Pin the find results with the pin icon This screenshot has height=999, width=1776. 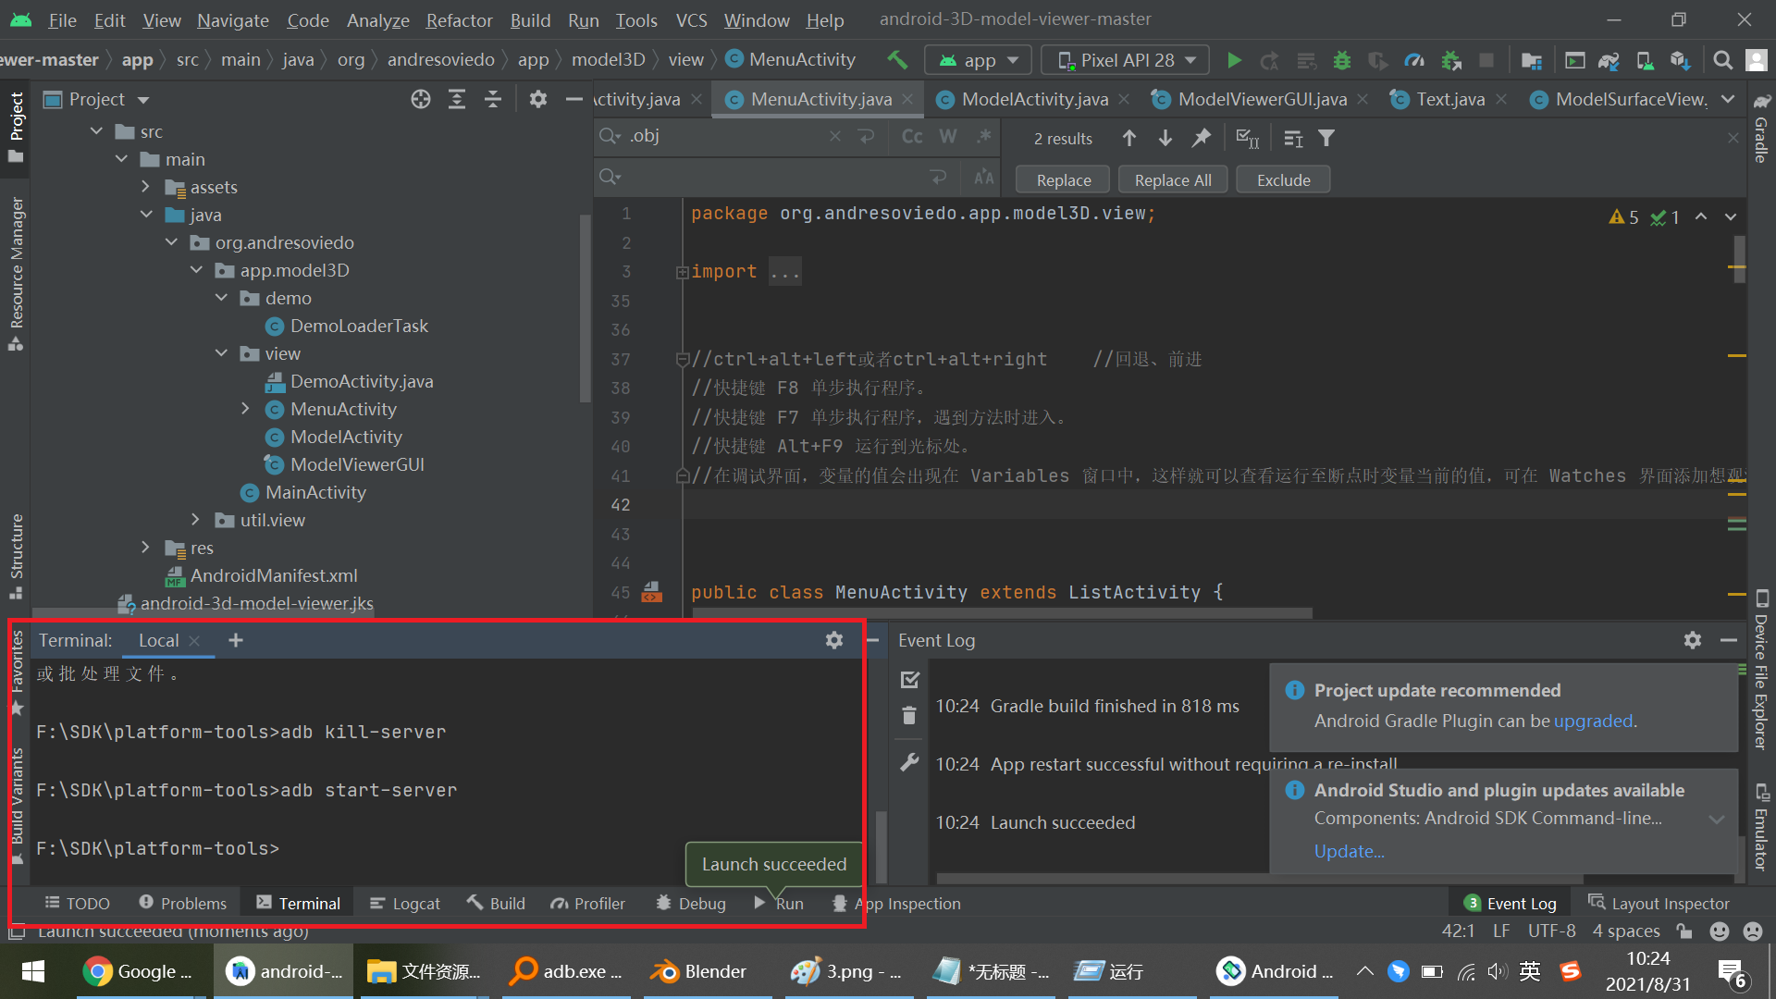[x=1202, y=138]
